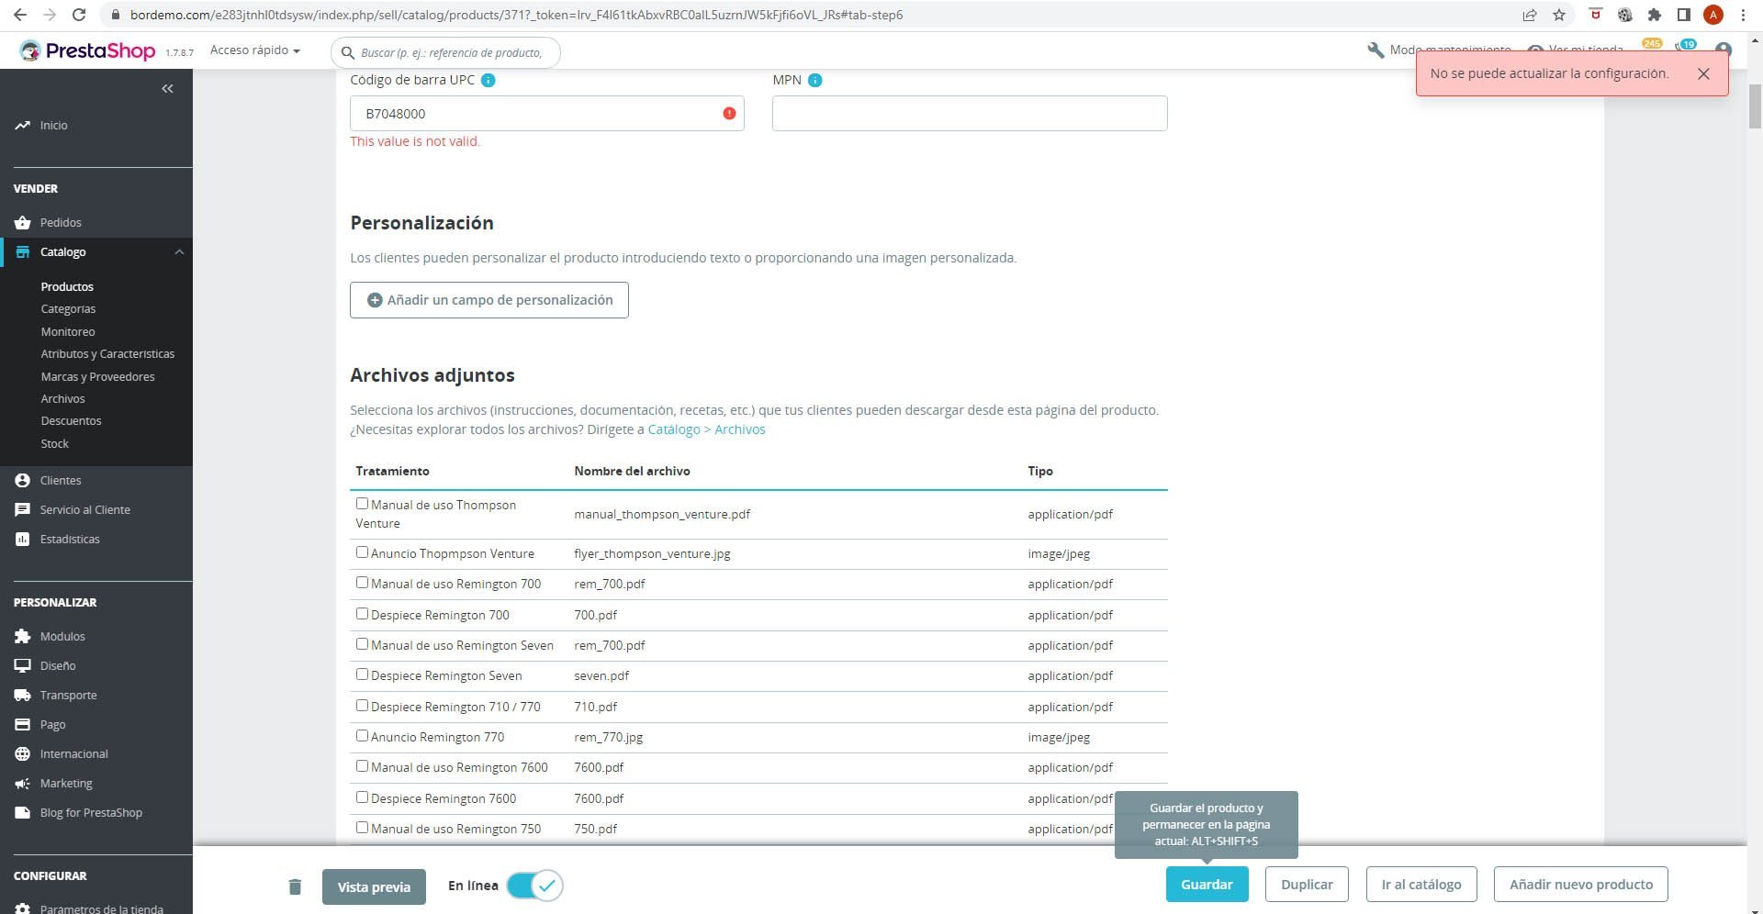This screenshot has width=1763, height=914.
Task: Open Chrome menu three dots
Action: [x=1743, y=15]
